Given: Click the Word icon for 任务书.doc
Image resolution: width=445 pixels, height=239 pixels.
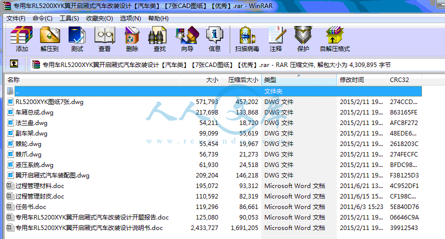Looking at the screenshot, I should (10, 206).
